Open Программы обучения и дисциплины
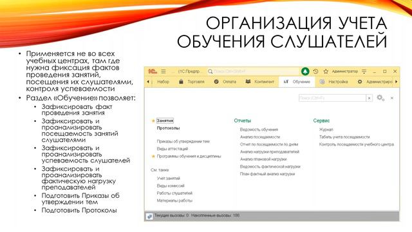The image size is (412, 232). (x=189, y=156)
